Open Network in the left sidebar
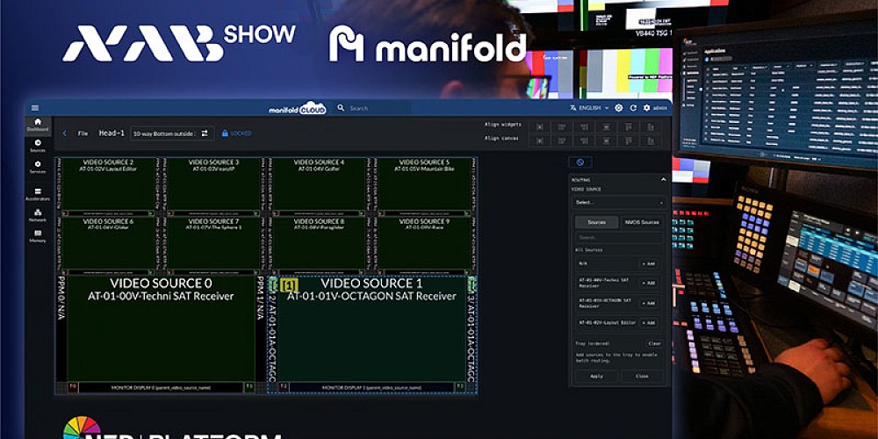The image size is (878, 439). [x=38, y=215]
